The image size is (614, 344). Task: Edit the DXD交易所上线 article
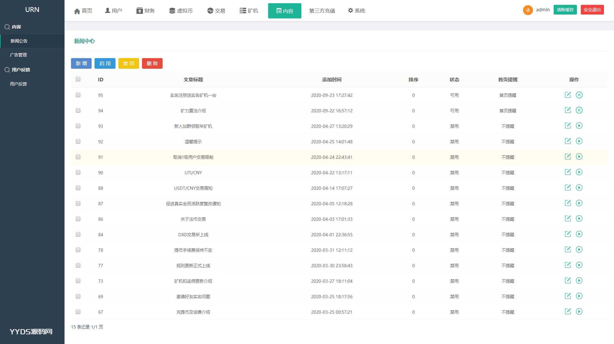pos(568,234)
